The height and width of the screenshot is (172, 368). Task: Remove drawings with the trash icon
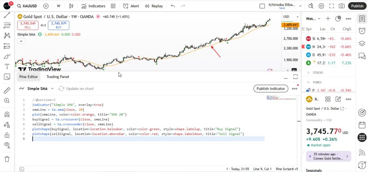pos(7,159)
